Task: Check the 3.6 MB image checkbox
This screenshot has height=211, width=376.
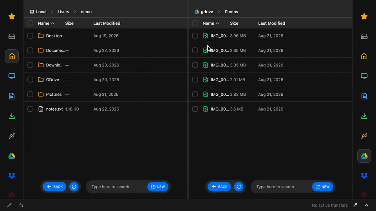Action: (195, 109)
